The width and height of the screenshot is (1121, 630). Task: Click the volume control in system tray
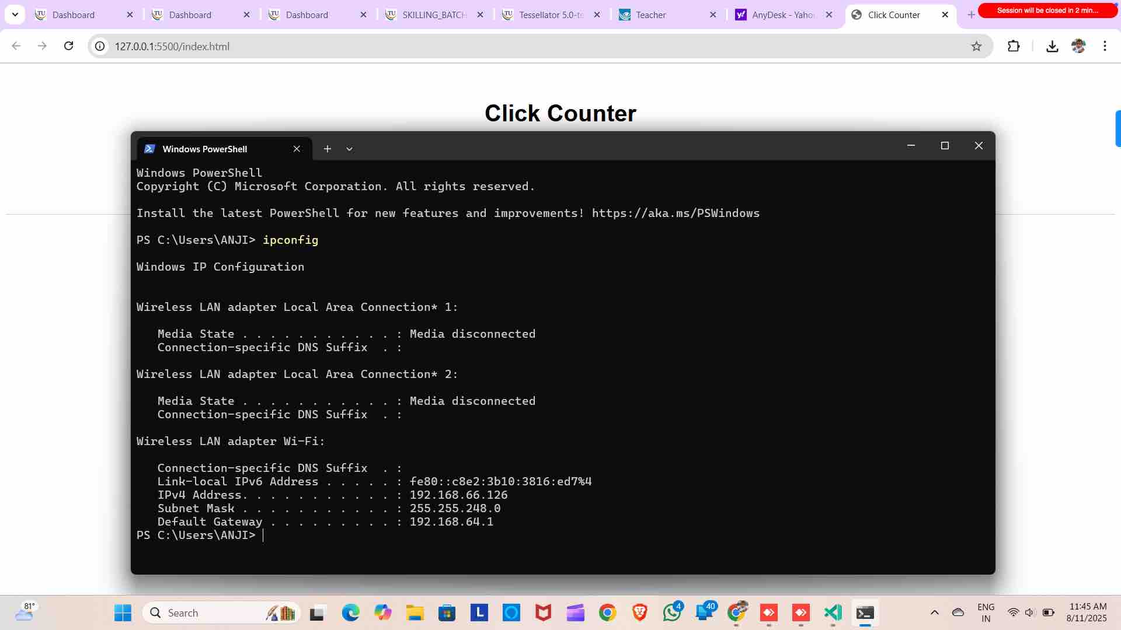[1029, 612]
